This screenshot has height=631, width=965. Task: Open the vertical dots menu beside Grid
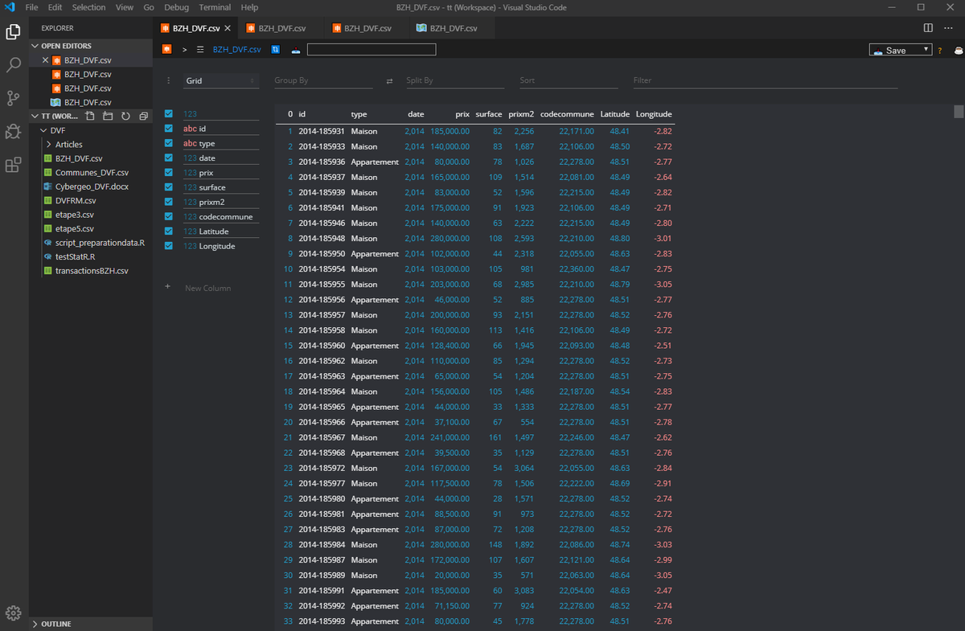[168, 80]
